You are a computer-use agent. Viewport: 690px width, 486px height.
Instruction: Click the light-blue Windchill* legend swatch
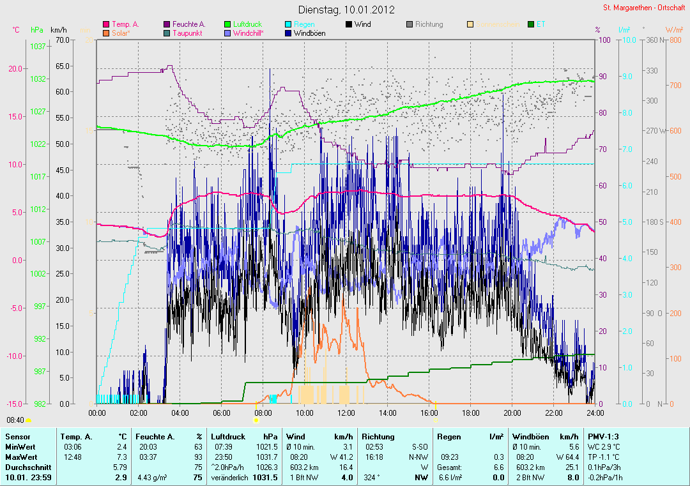point(227,33)
